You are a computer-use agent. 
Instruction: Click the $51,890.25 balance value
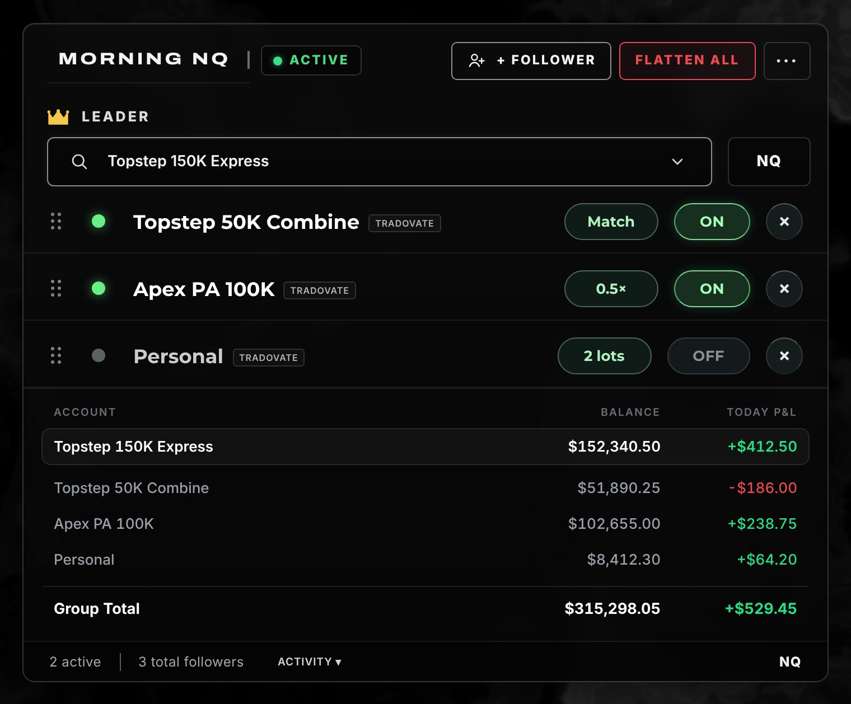619,488
